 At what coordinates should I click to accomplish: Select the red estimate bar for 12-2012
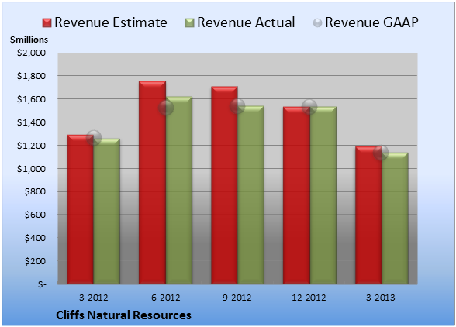(x=296, y=195)
